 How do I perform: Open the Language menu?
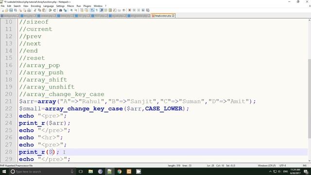click(x=49, y=6)
